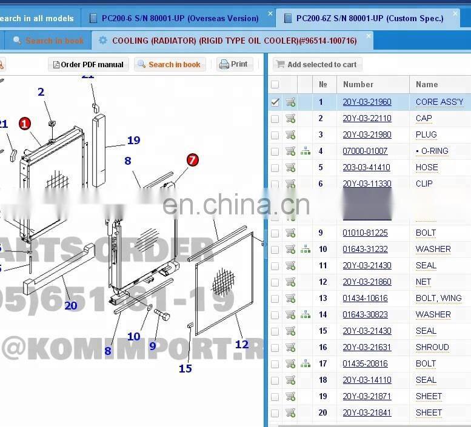Open part number 20Y-03-22110 link

367,119
